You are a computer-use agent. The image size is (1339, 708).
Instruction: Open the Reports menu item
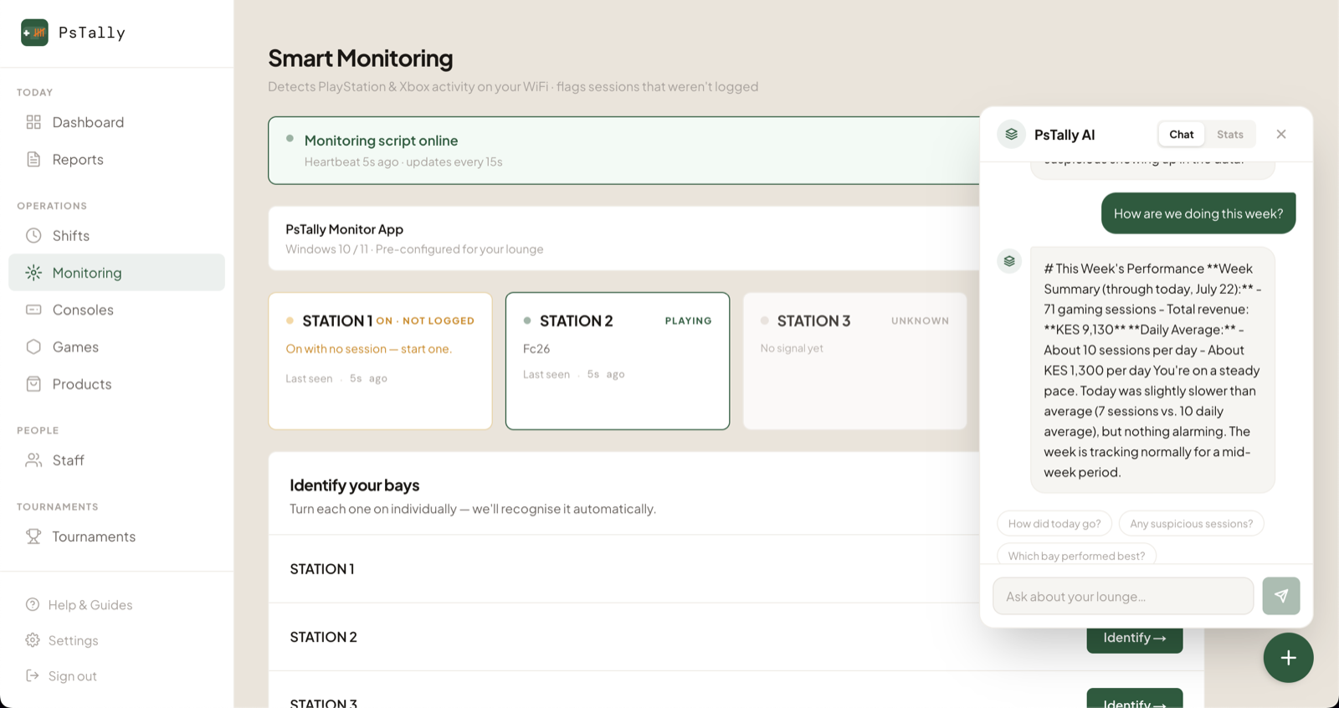(x=116, y=159)
